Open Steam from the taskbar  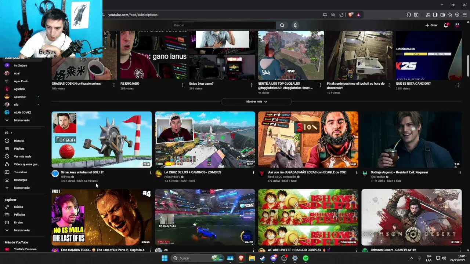(263, 258)
